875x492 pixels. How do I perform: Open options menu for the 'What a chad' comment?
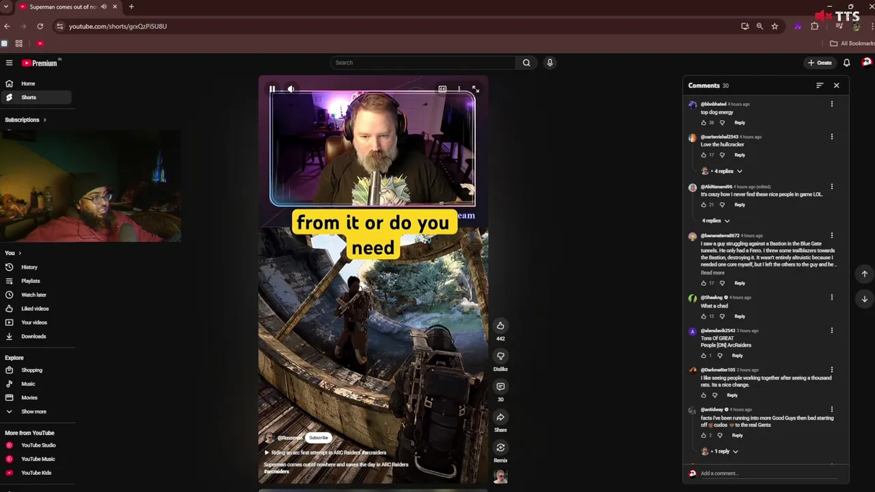(x=831, y=297)
